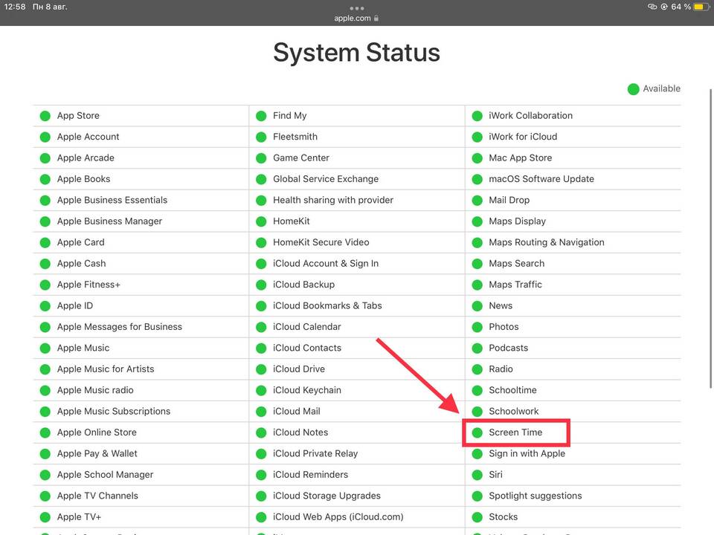Viewport: 714px width, 535px height.
Task: Tap the battery icon in the status bar
Action: [701, 7]
